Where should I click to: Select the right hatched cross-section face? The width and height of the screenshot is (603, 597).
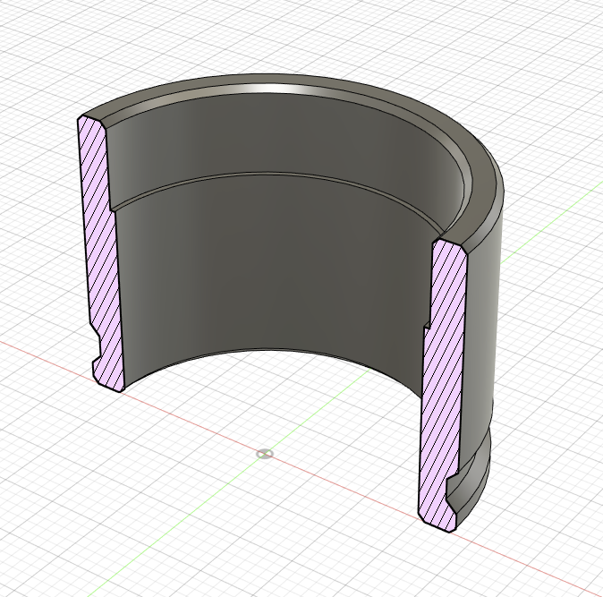point(442,385)
